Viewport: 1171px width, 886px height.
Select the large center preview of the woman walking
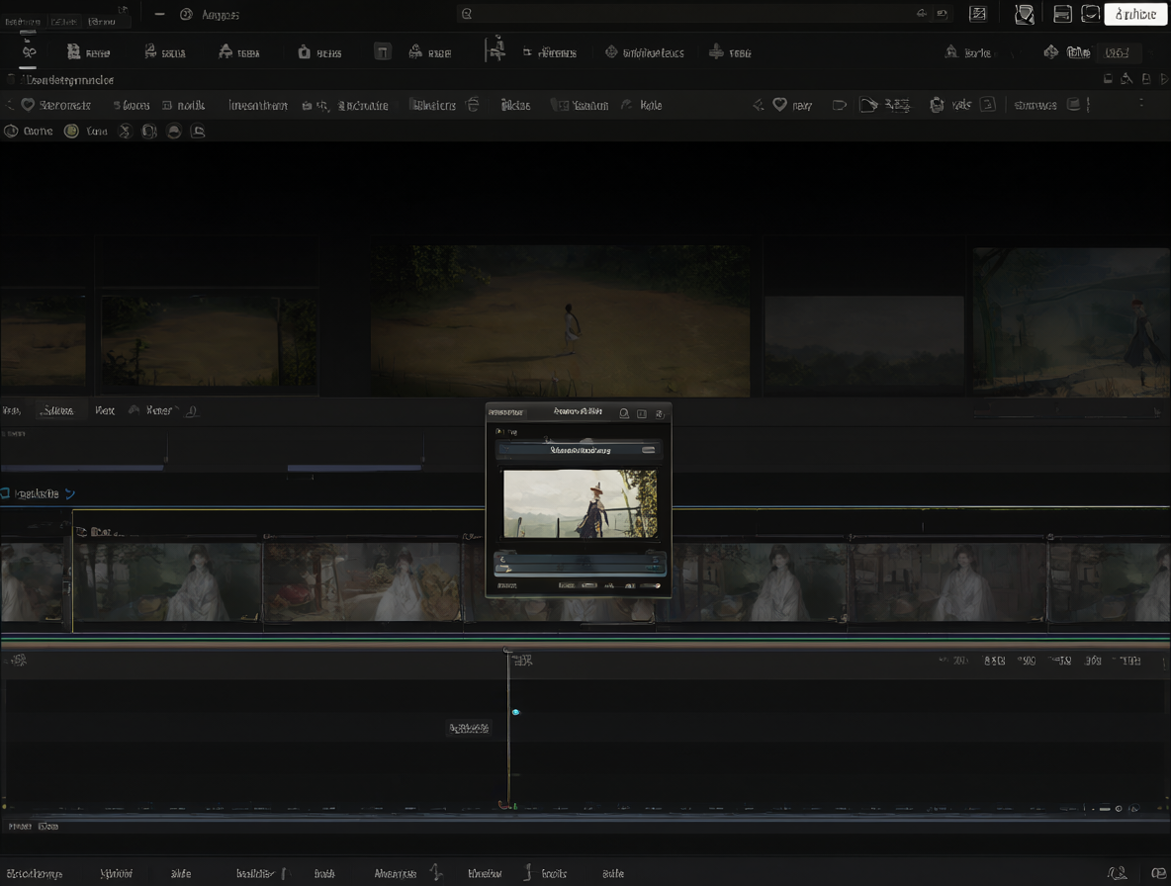(x=560, y=320)
